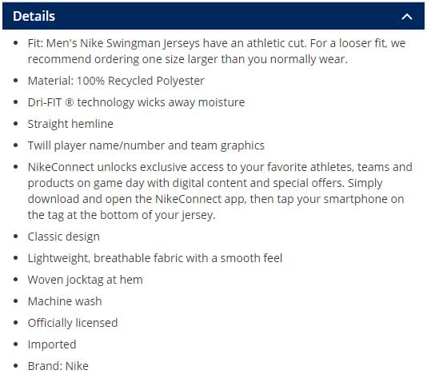Viewport: 427px width, 378px height.
Task: Click the dark blue Details header bar
Action: (213, 16)
